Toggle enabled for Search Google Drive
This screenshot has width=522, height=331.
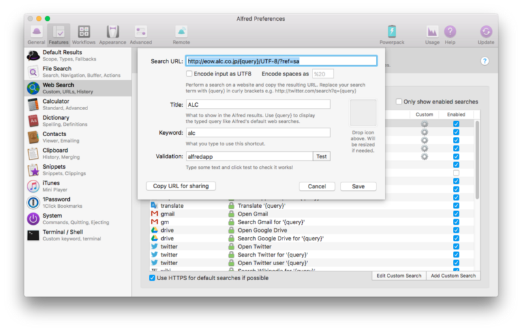tap(456, 238)
